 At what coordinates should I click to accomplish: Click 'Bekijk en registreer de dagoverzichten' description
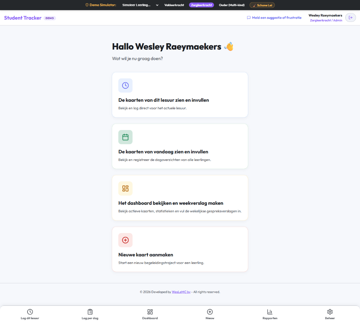165,160
